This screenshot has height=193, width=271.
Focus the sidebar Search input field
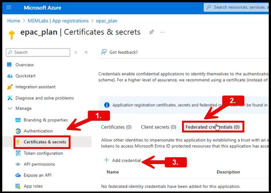coord(38,52)
